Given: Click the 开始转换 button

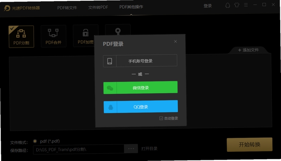Looking at the screenshot, I should (x=249, y=144).
